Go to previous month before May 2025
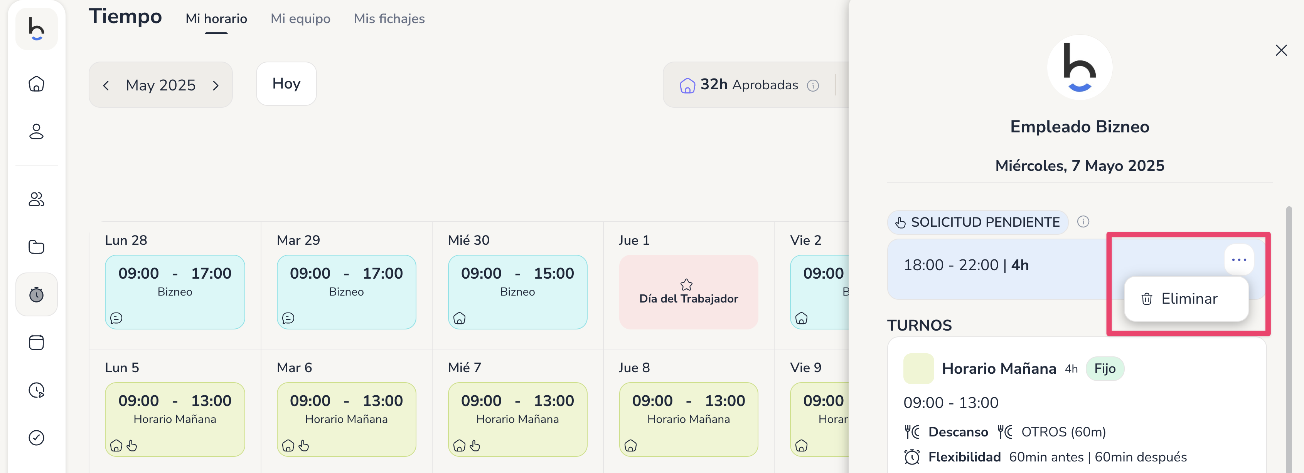Screen dimensions: 1304x473 click(106, 85)
